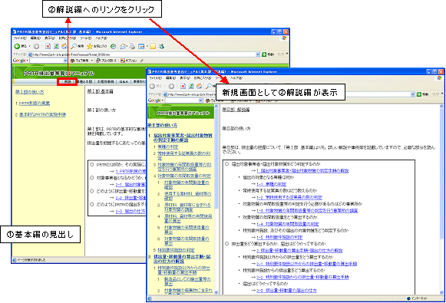The height and width of the screenshot is (303, 446).
Task: Click 第Ⅱ部の使い方 link in front sidebar
Action: pos(162,125)
